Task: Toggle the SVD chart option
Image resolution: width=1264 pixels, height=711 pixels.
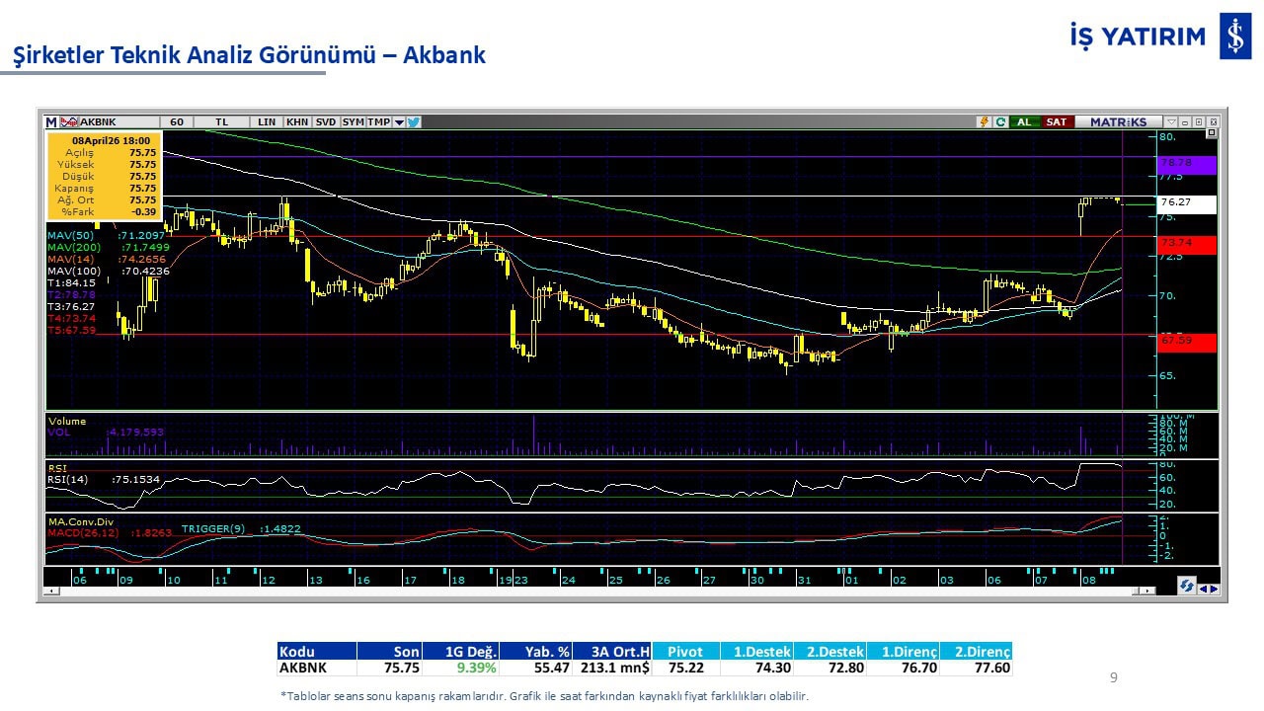Action: pos(326,122)
